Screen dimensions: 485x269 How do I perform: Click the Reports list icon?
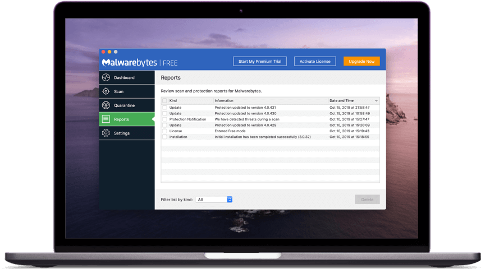[x=106, y=119]
